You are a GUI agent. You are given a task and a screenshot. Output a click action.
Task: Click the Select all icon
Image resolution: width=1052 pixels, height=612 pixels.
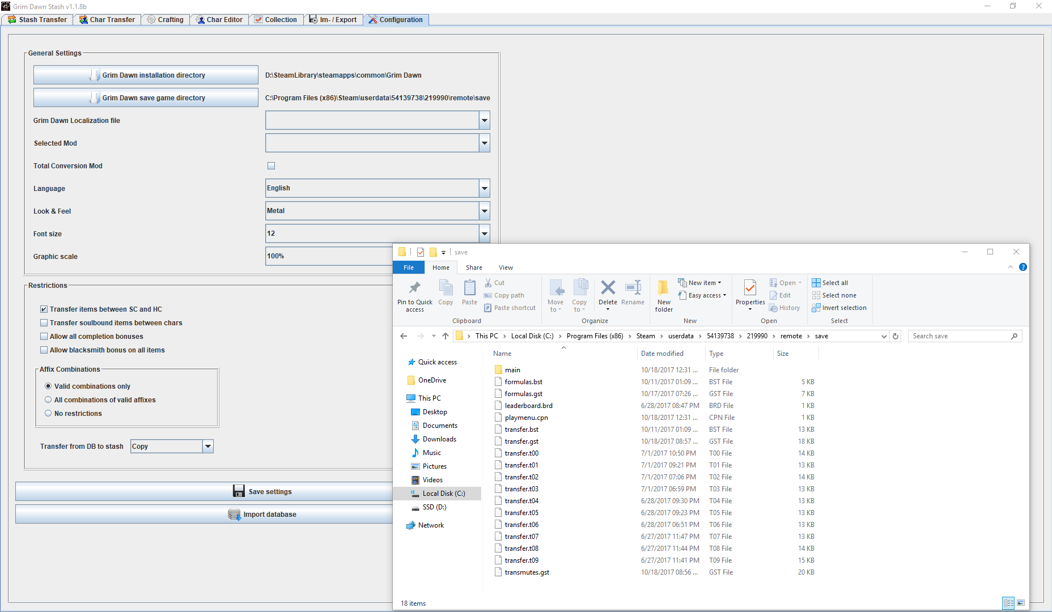816,283
